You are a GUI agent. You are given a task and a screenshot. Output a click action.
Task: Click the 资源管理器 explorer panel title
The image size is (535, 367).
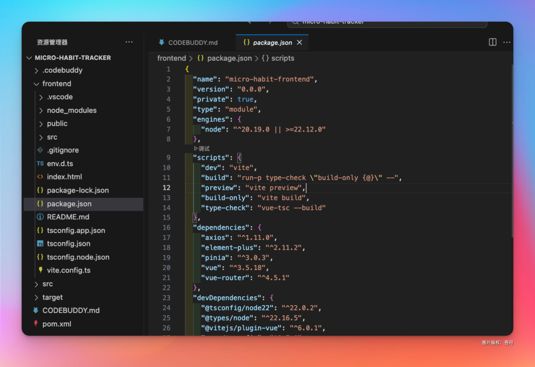pyautogui.click(x=52, y=42)
